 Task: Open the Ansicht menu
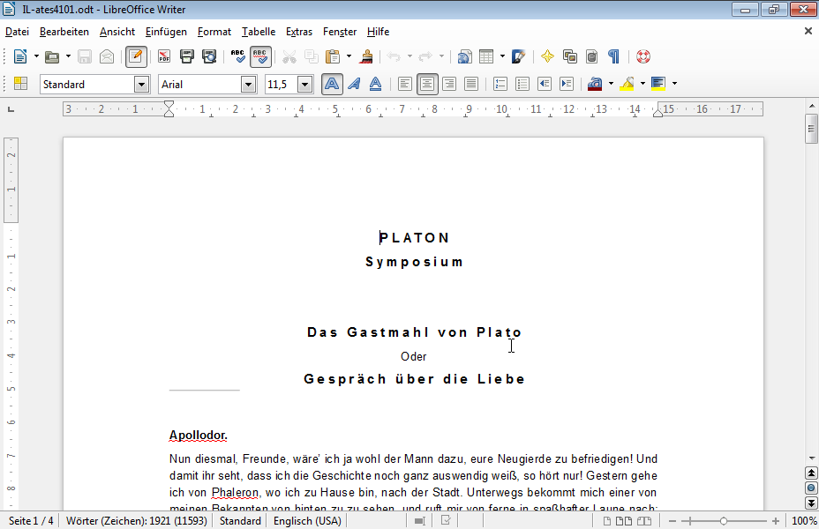click(x=117, y=32)
